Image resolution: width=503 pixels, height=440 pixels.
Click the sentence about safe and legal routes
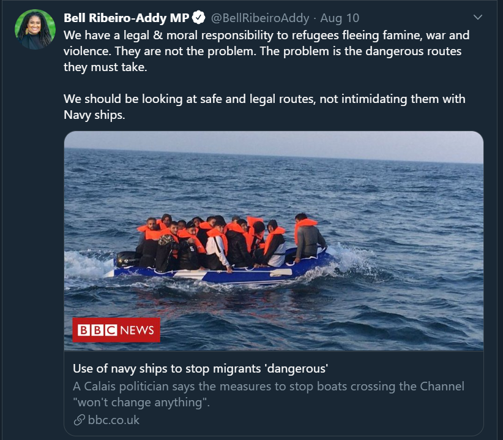(264, 107)
